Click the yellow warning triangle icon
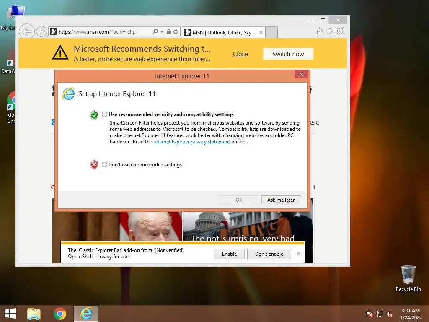 tap(60, 52)
